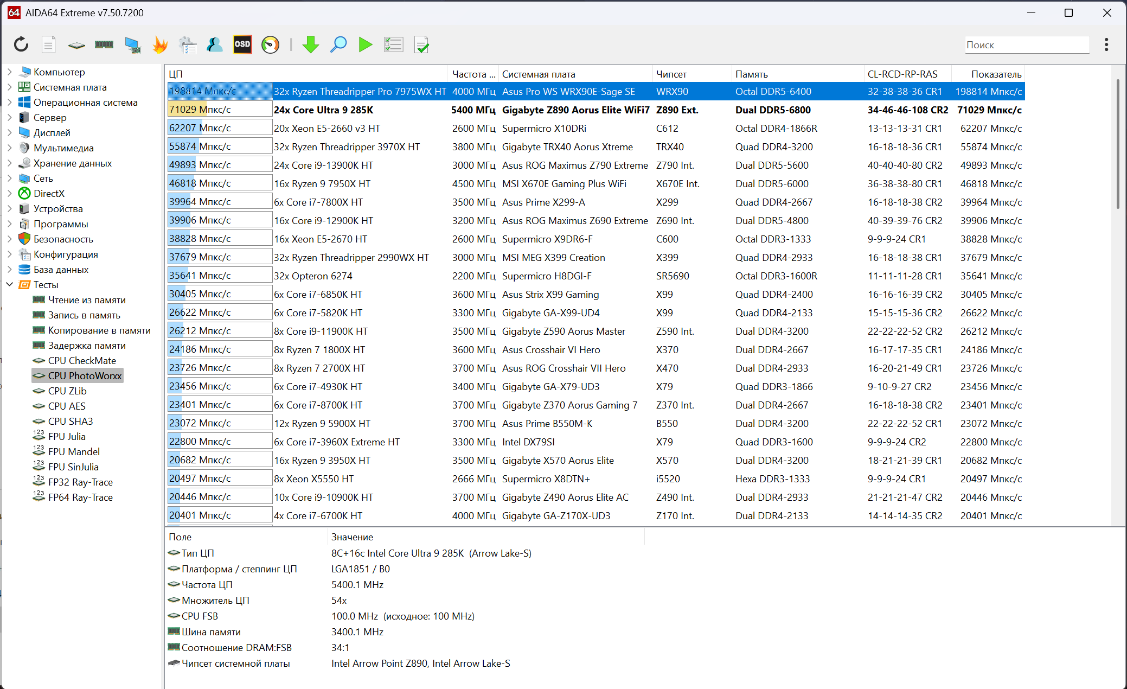Expand the Хранение данных tree node
The width and height of the screenshot is (1127, 689).
tap(9, 163)
